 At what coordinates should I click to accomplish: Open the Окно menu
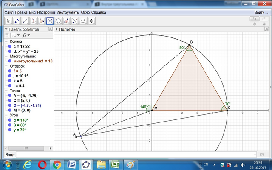pos(85,12)
